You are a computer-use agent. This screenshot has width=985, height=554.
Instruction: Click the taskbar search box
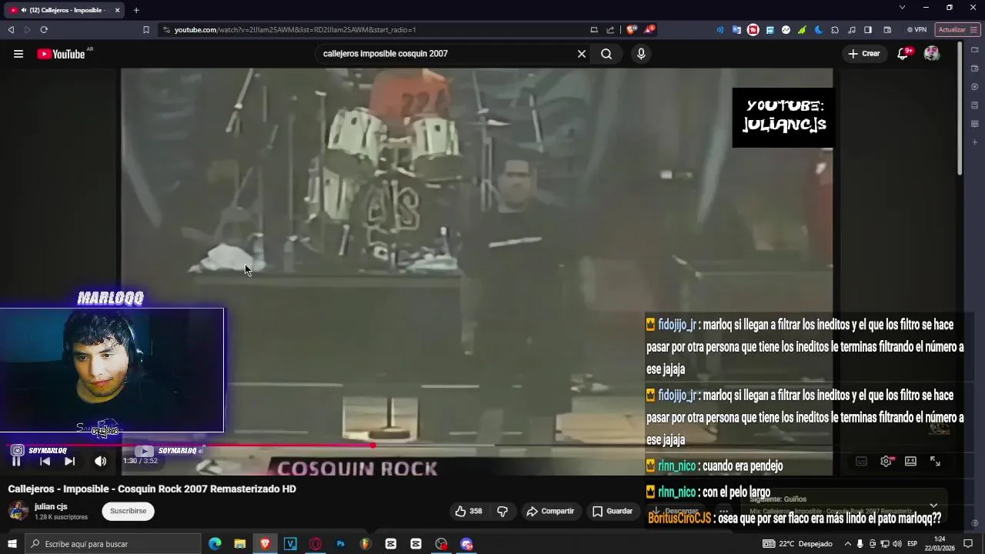(113, 544)
